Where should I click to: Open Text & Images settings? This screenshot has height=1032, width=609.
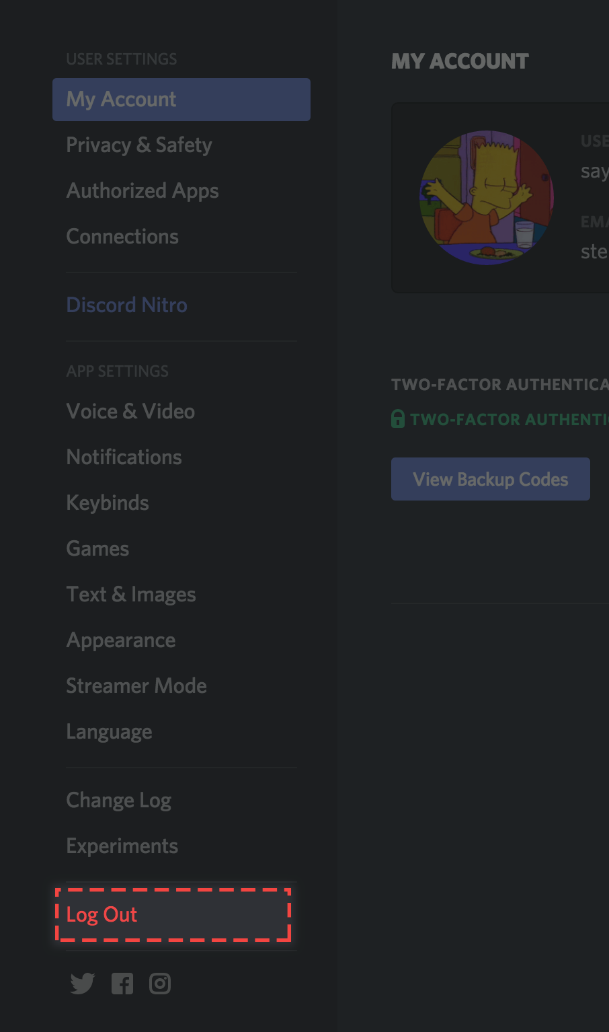click(x=130, y=594)
